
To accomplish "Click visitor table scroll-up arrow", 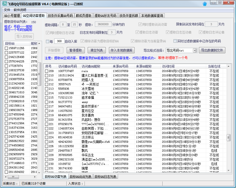I will point(228,66).
